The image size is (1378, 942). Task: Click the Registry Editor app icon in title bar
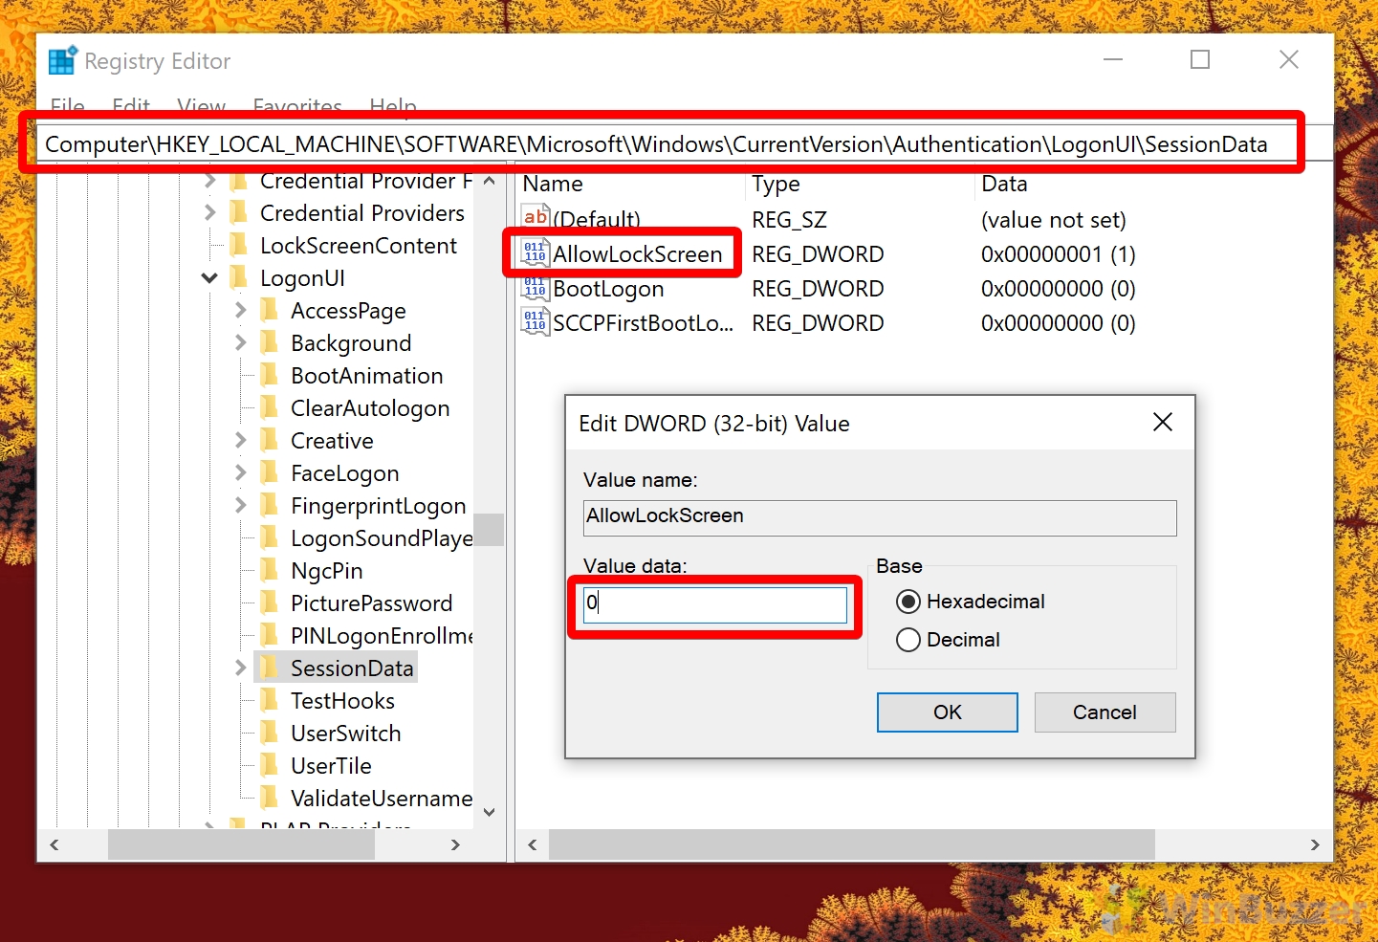coord(63,60)
